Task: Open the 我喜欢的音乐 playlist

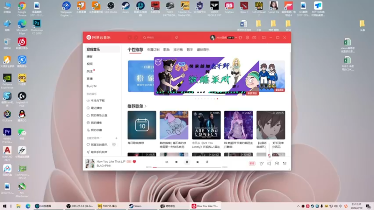Action: coord(97,145)
